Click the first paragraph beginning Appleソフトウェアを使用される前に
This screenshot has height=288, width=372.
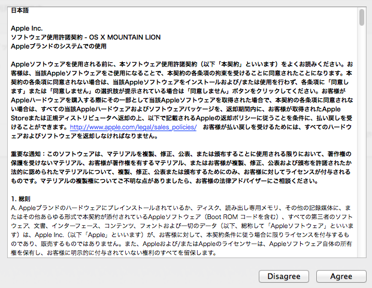tap(182, 100)
